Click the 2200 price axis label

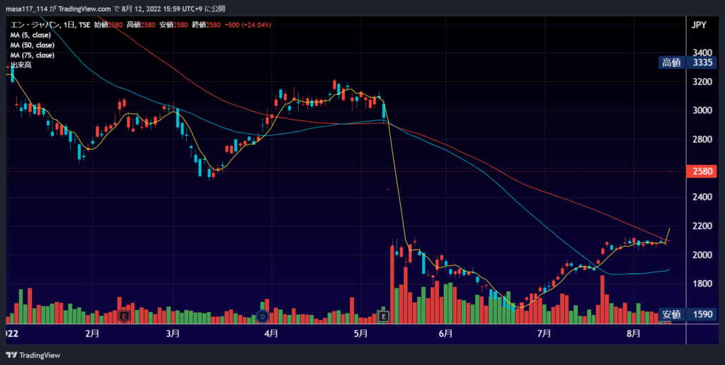pos(702,226)
